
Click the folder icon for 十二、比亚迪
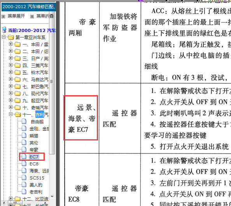(17, 199)
